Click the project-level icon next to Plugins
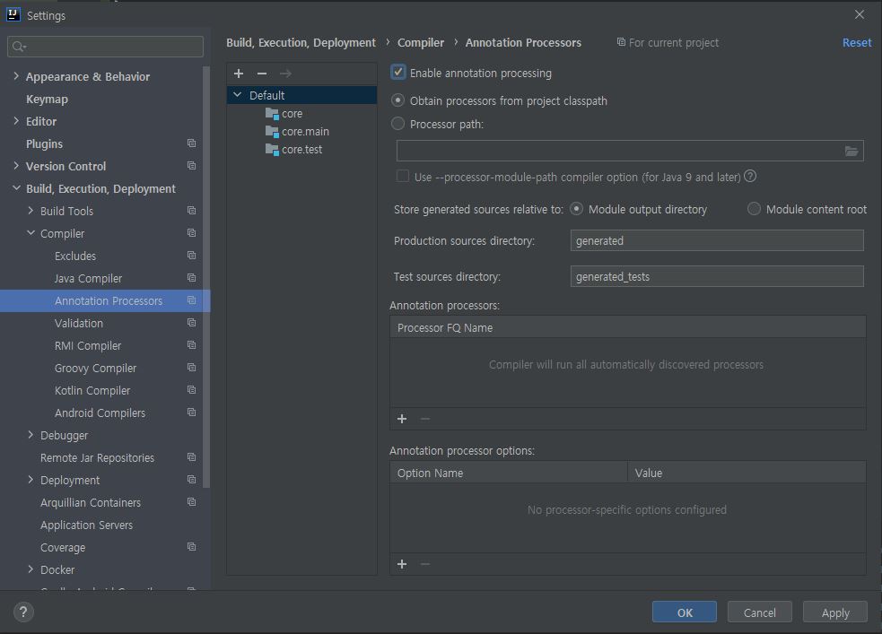882x634 pixels. (191, 143)
